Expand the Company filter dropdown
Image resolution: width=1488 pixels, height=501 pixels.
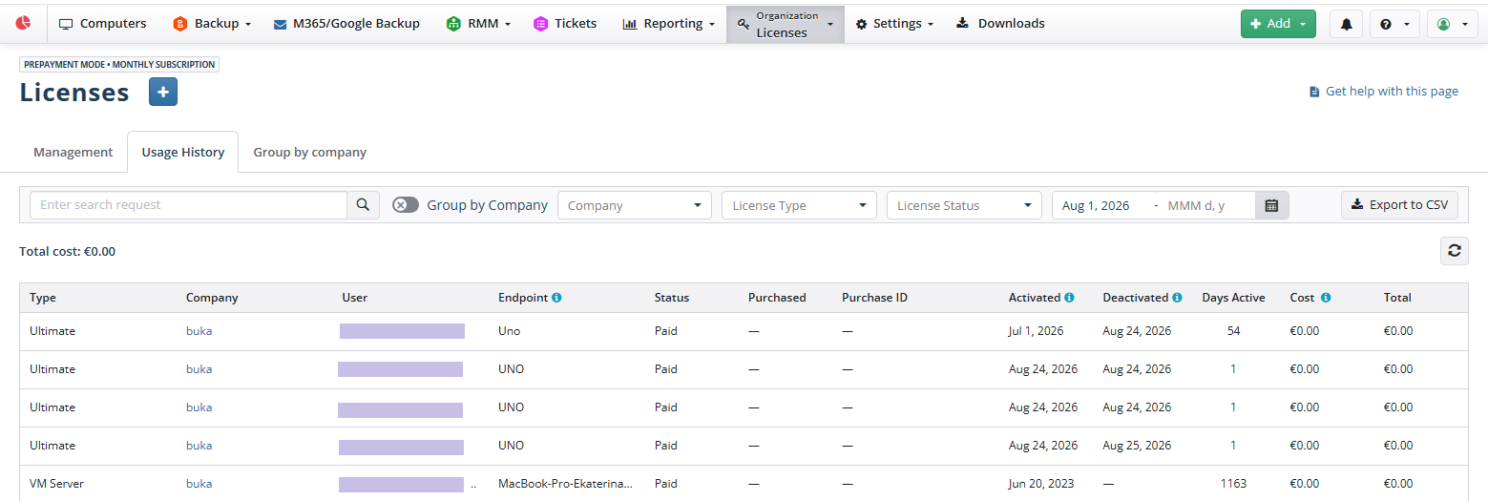point(635,205)
